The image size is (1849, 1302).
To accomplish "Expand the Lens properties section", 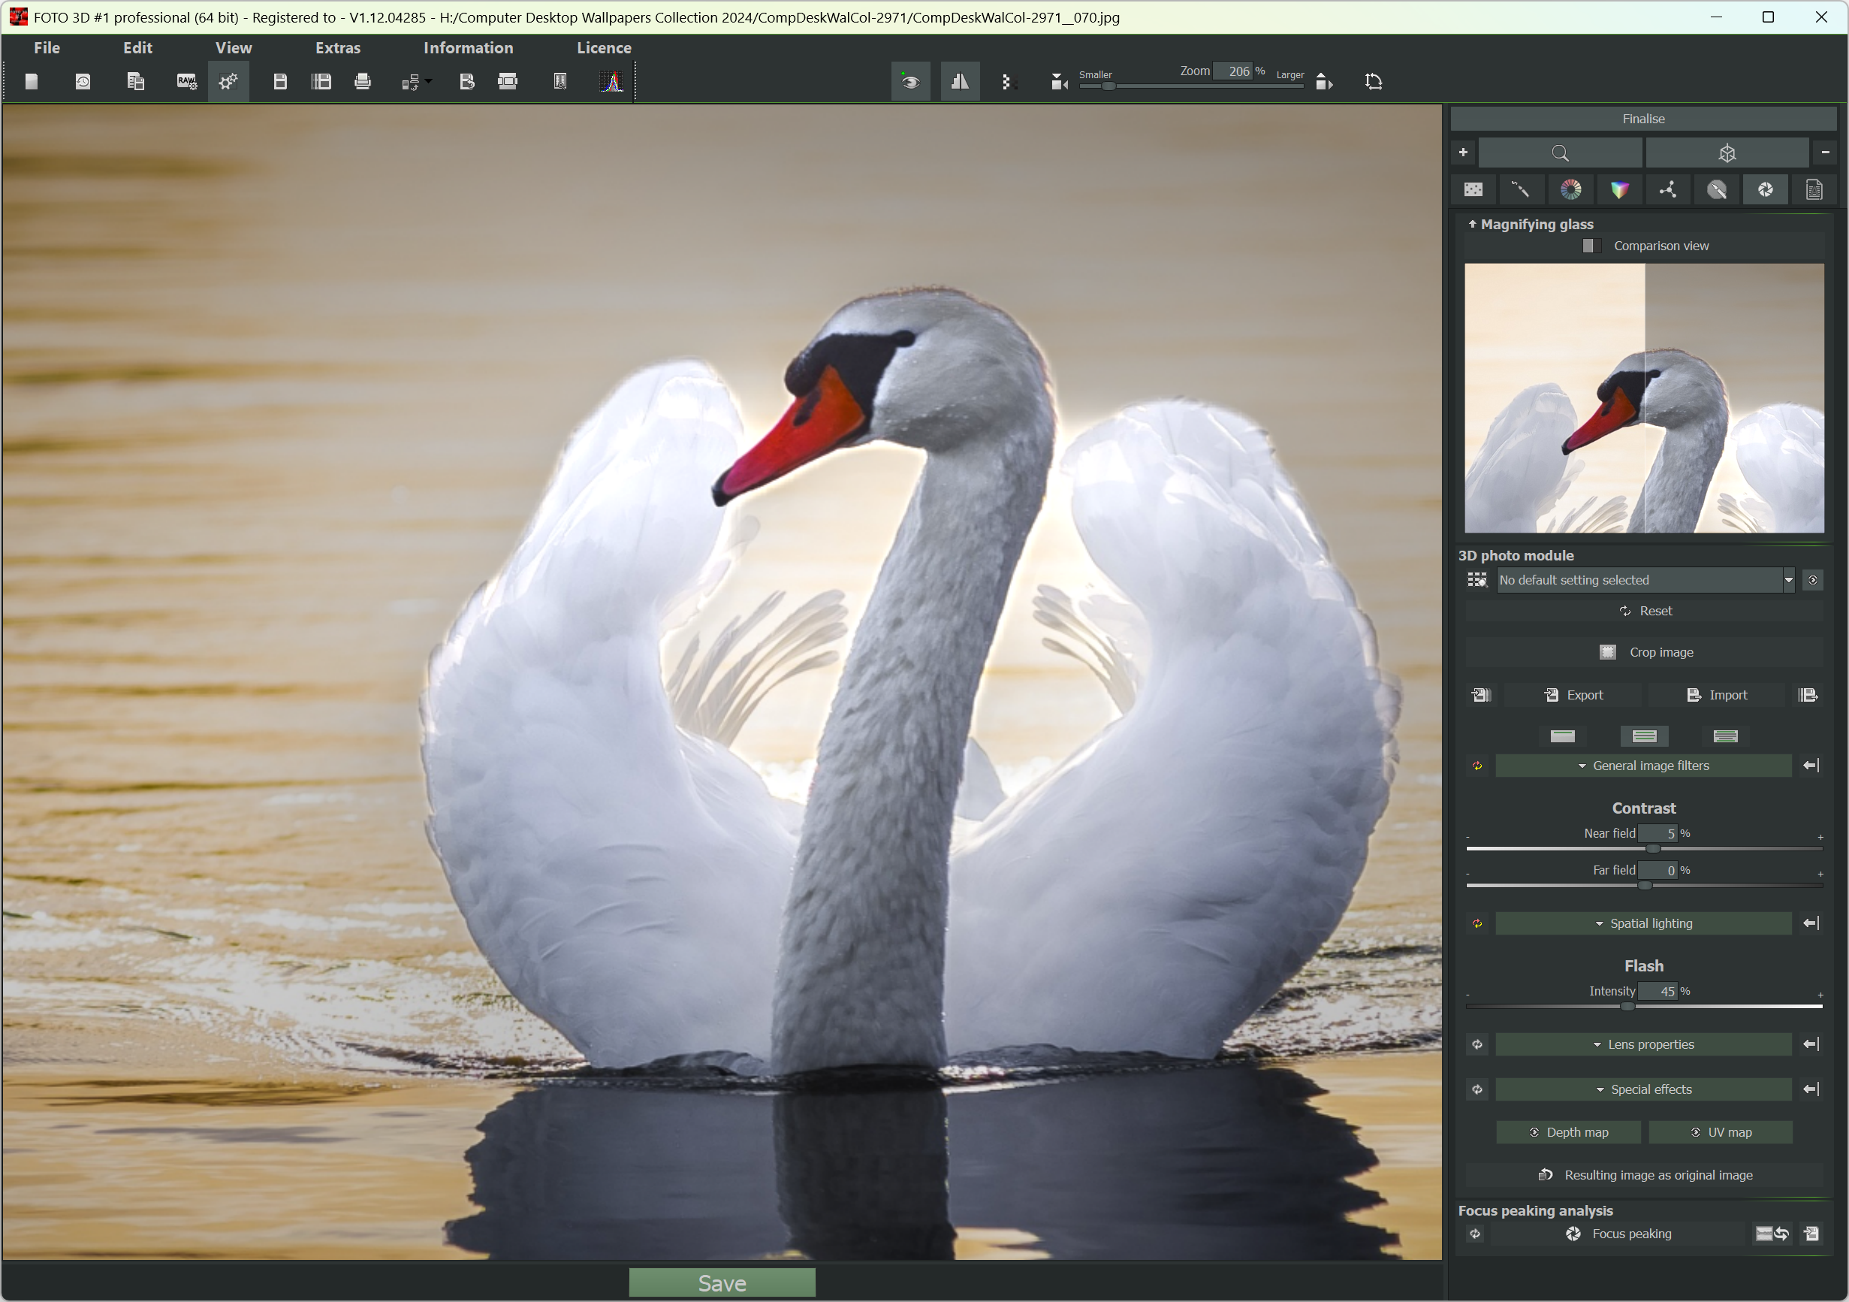I will [1642, 1045].
